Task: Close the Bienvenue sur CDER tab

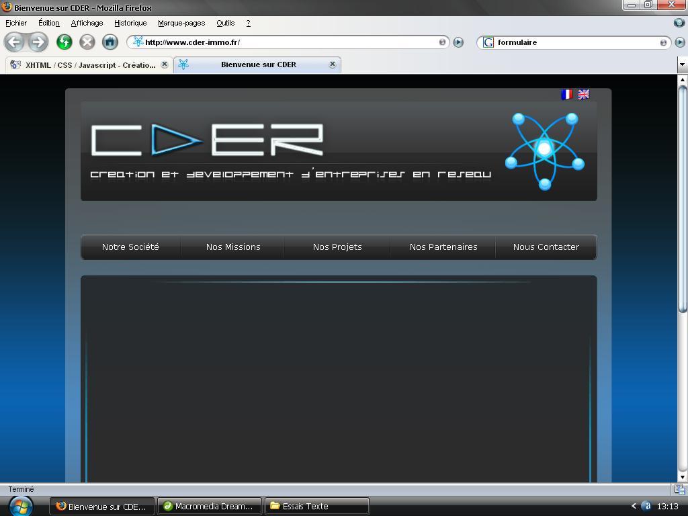Action: [333, 64]
